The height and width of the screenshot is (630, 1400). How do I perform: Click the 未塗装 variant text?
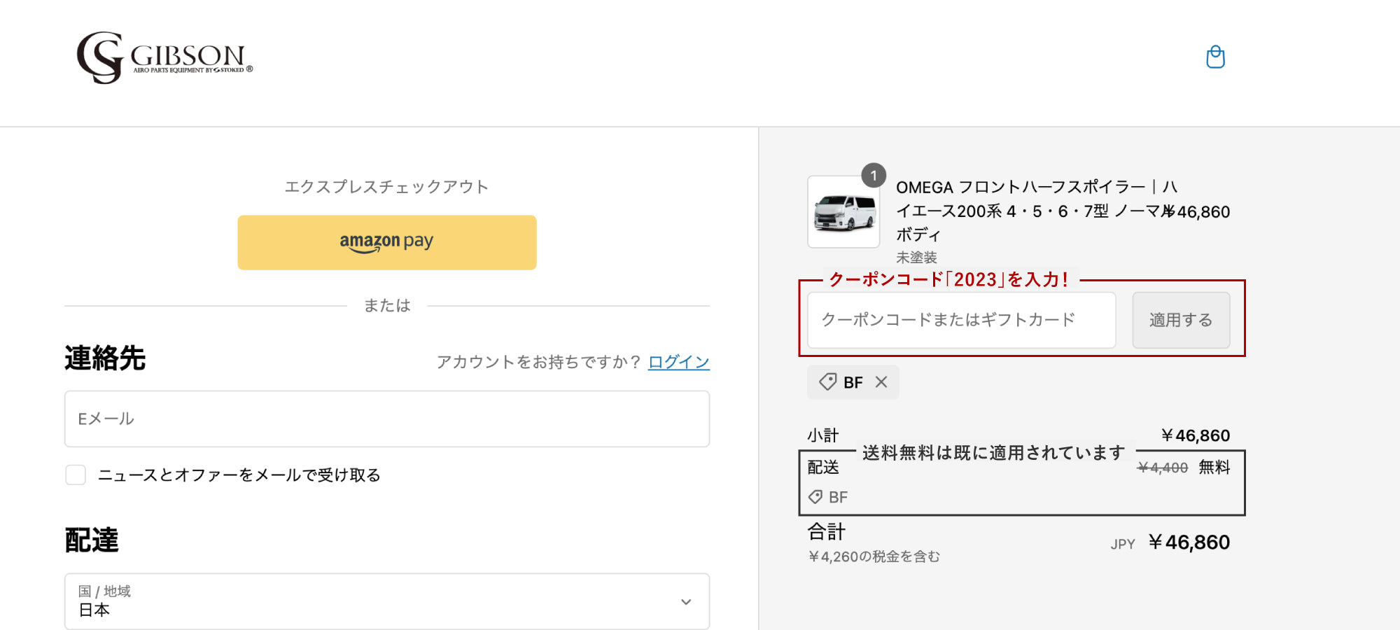click(x=916, y=258)
